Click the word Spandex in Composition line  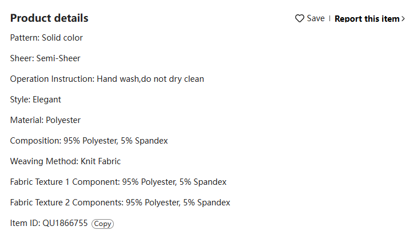coord(152,141)
